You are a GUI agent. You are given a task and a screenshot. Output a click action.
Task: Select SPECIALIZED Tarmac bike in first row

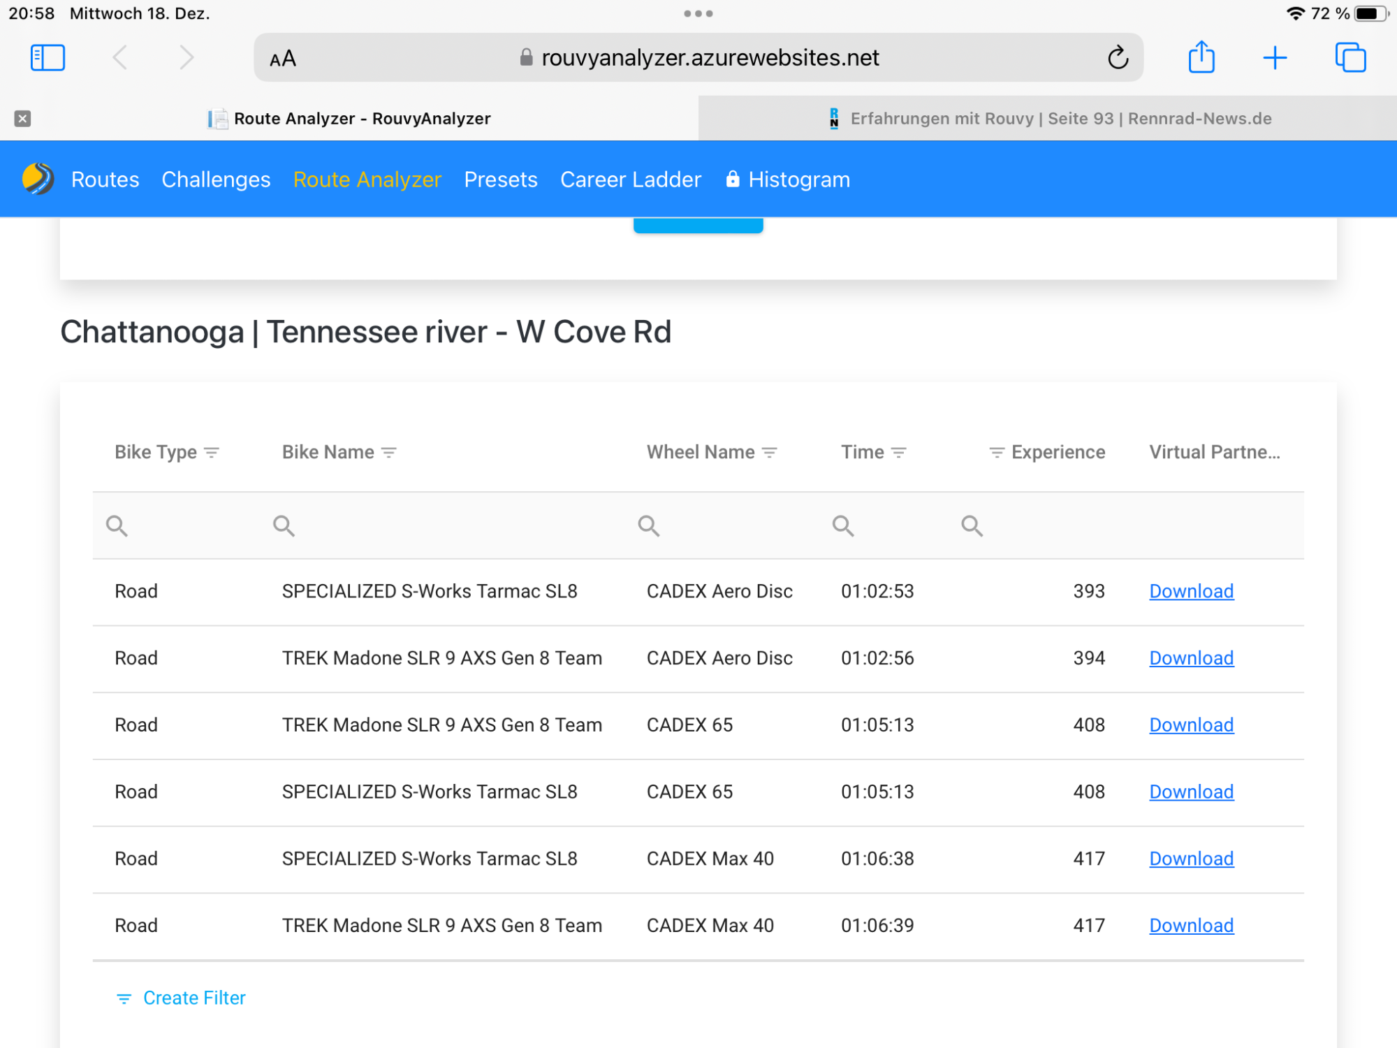click(x=430, y=591)
